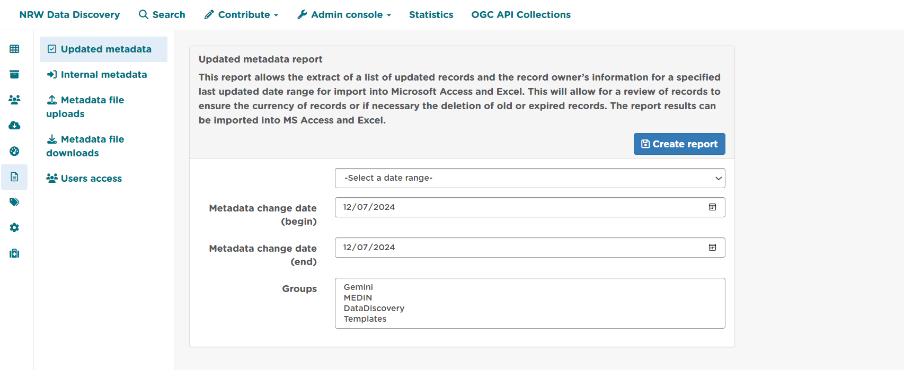Open the Select a date range dropdown
This screenshot has height=370, width=904.
[530, 178]
